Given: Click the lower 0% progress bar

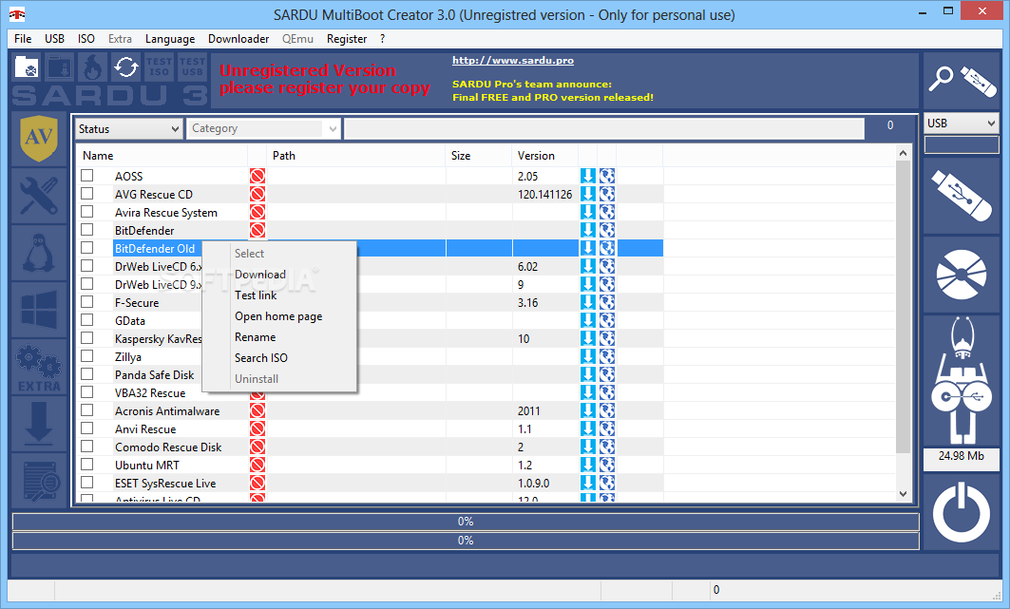Looking at the screenshot, I should [466, 540].
